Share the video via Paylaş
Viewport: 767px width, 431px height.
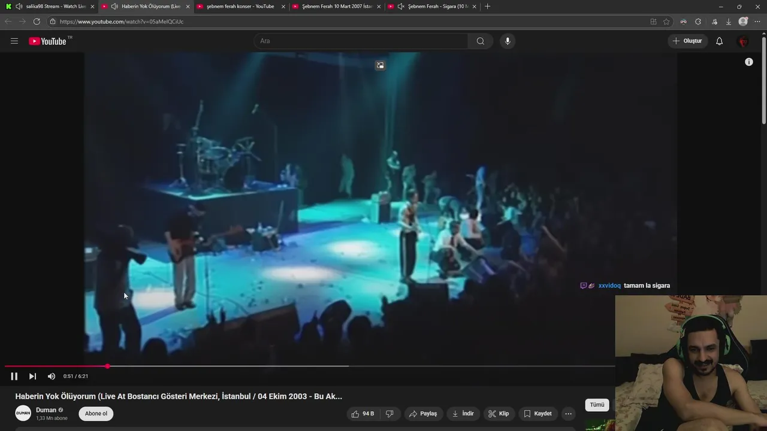[423, 414]
